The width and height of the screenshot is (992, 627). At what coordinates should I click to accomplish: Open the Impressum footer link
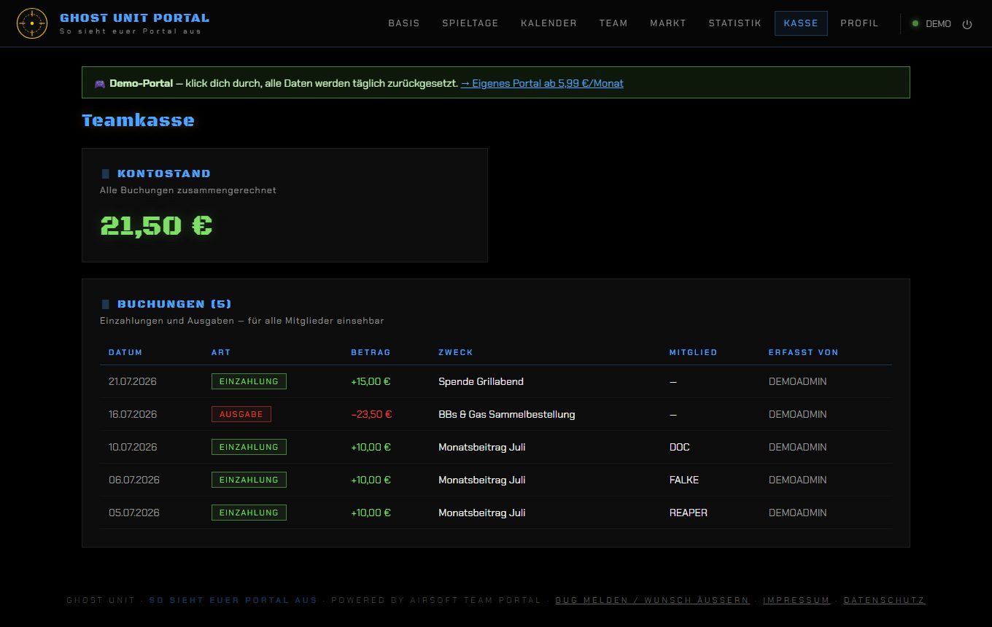click(x=797, y=600)
